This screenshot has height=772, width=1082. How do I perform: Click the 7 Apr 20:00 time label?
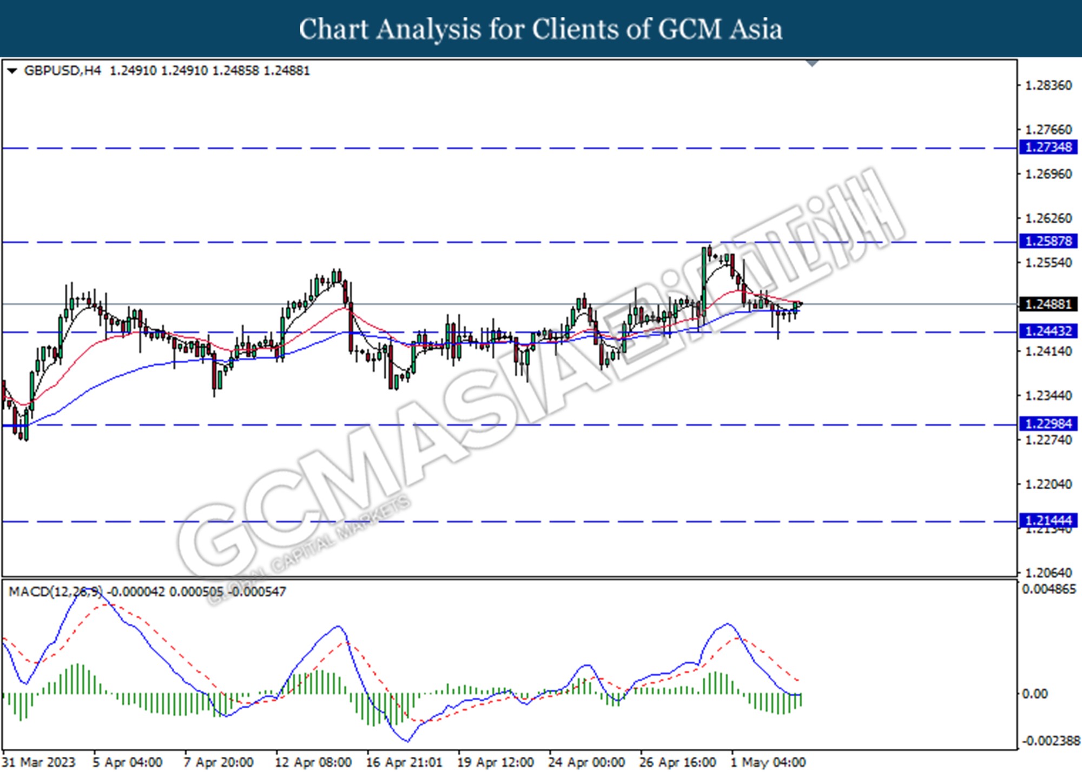(x=219, y=762)
